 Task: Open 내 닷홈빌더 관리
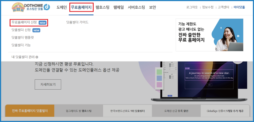pyautogui.click(x=23, y=57)
